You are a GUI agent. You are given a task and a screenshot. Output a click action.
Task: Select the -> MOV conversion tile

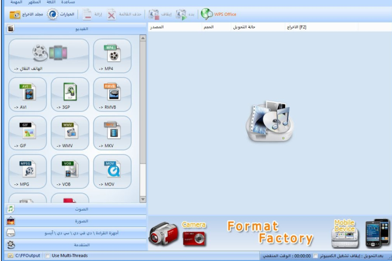click(x=112, y=171)
